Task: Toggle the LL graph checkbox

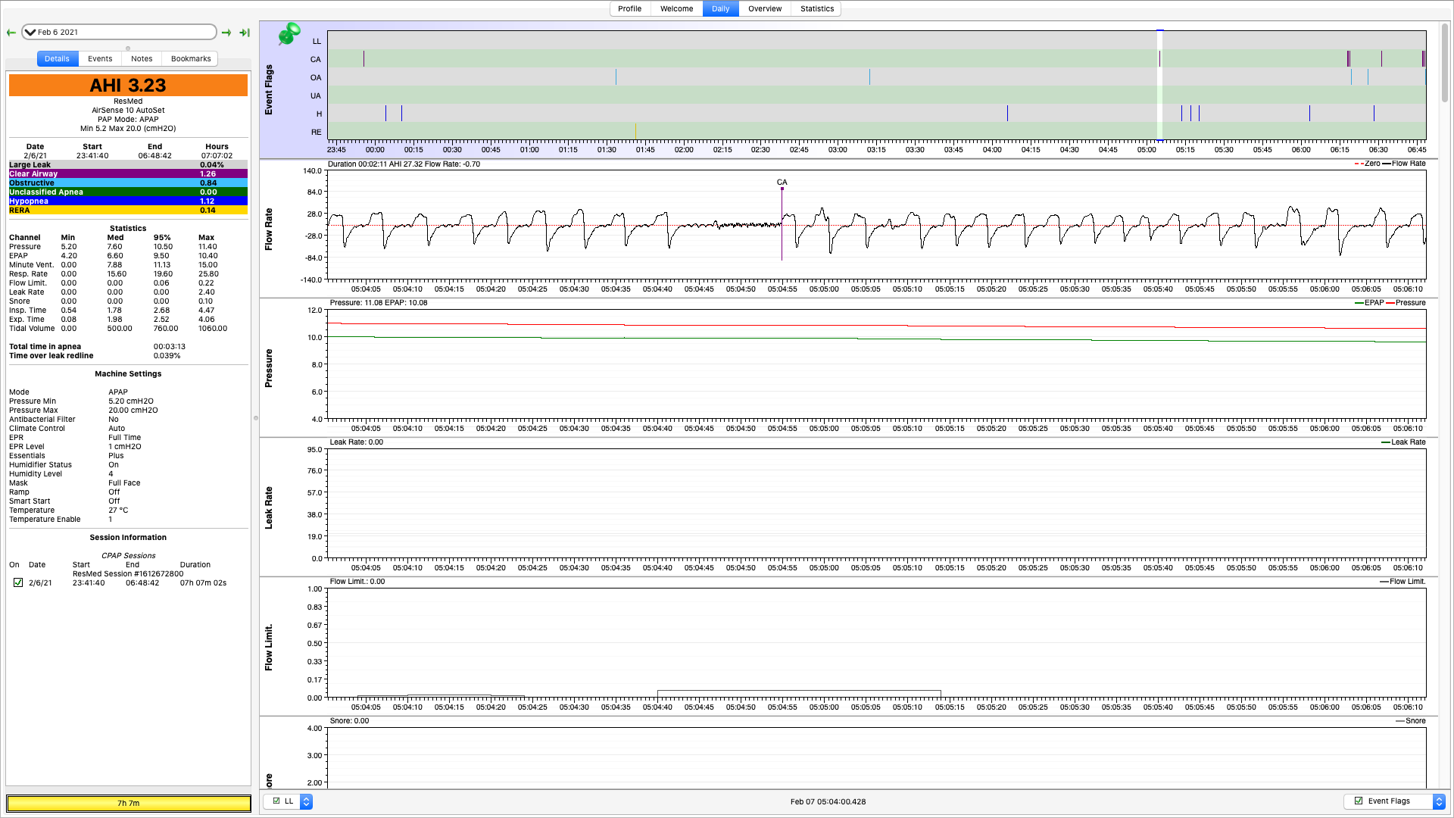Action: coord(276,801)
